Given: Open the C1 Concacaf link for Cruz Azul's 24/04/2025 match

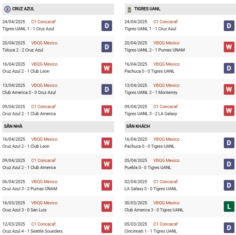Looking at the screenshot, I should [x=43, y=22].
